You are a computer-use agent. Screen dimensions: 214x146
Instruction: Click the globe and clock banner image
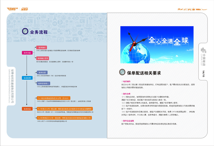pos(157,45)
